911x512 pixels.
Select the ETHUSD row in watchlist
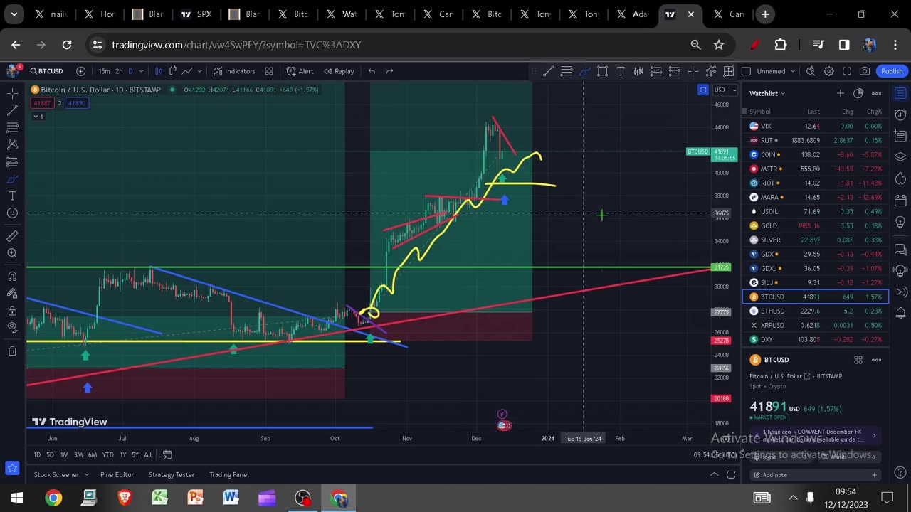[816, 311]
